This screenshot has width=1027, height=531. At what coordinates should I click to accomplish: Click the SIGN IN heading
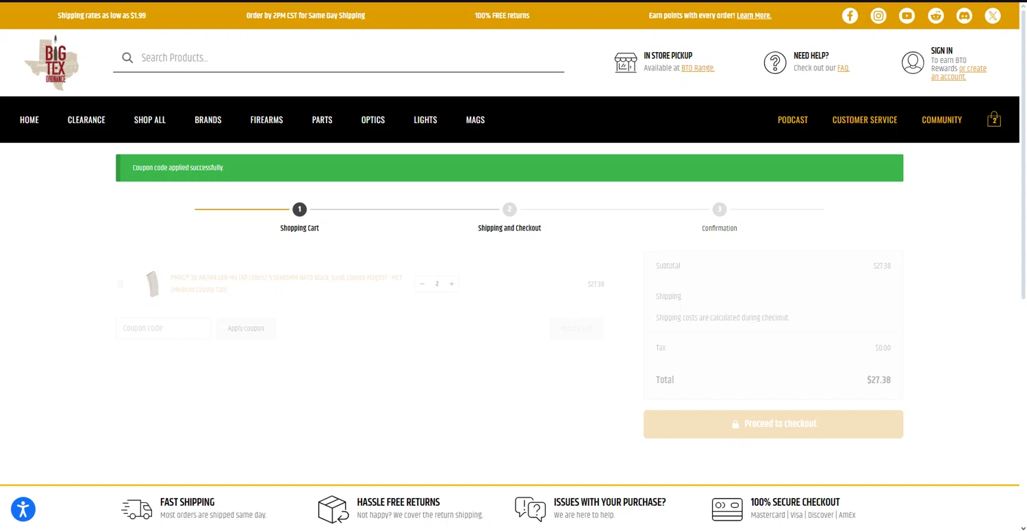tap(941, 51)
